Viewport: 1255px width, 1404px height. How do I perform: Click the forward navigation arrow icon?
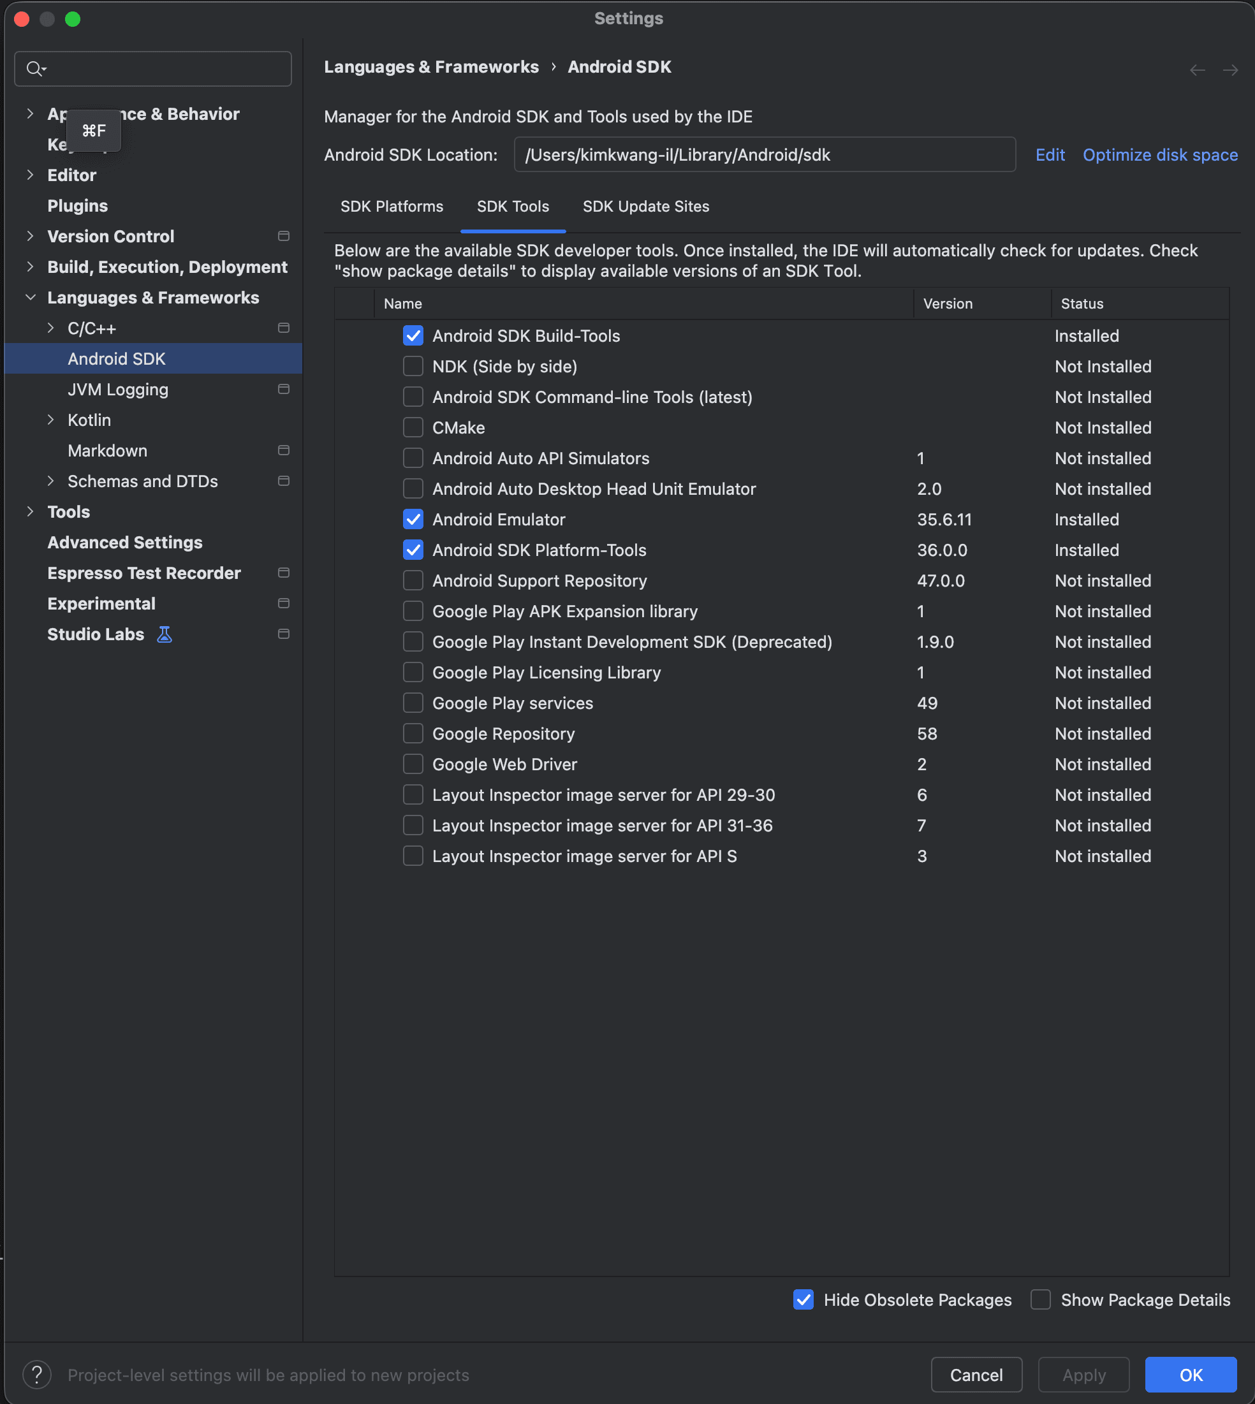[x=1230, y=69]
